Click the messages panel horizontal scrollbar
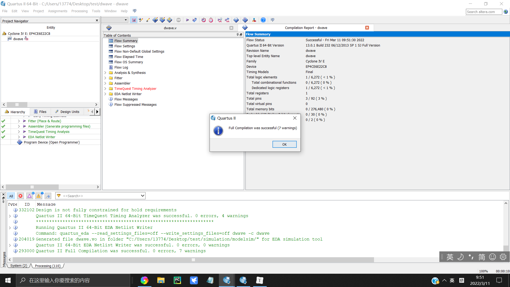Image resolution: width=510 pixels, height=287 pixels. 193,260
